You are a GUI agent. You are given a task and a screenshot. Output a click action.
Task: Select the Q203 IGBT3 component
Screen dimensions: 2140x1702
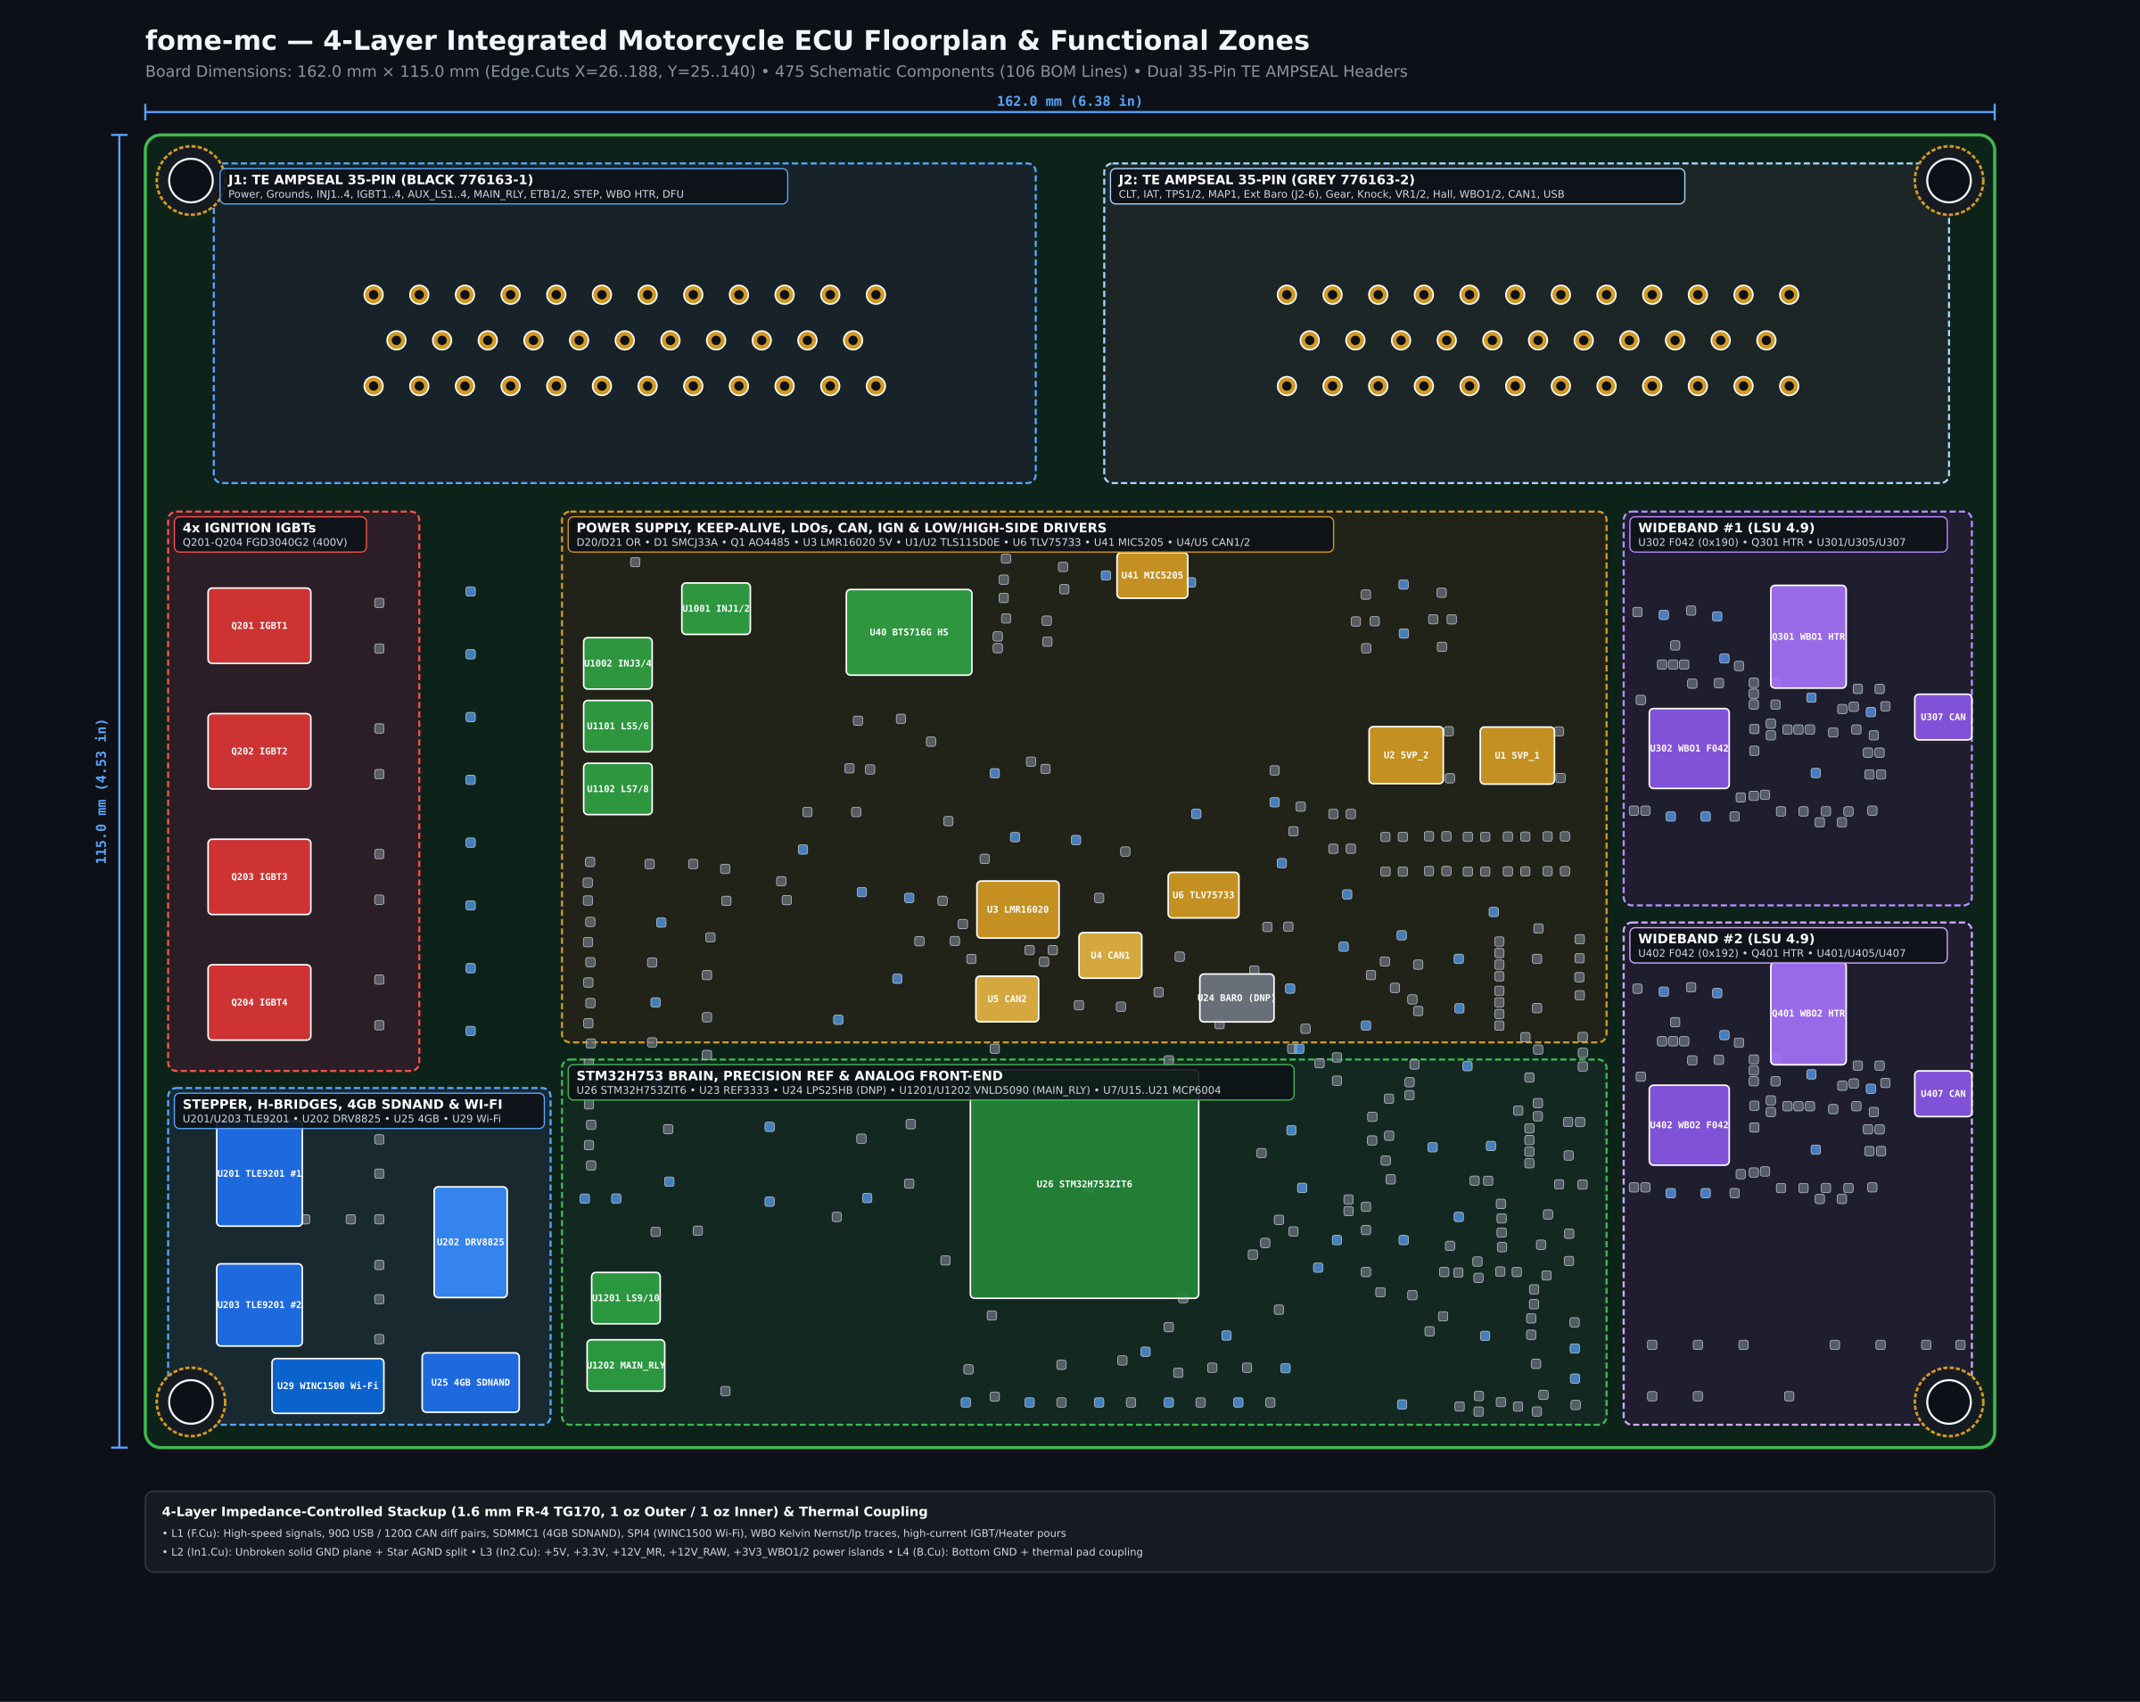(259, 876)
